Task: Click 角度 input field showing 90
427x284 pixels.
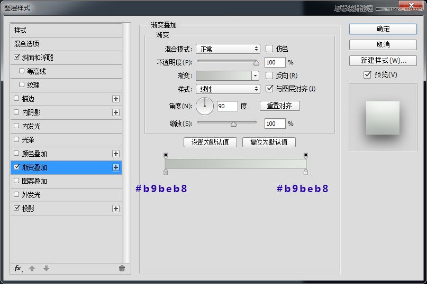Action: (x=228, y=106)
